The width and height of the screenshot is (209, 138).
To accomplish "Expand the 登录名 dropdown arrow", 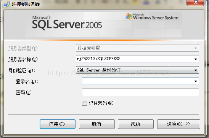I will (196, 81).
